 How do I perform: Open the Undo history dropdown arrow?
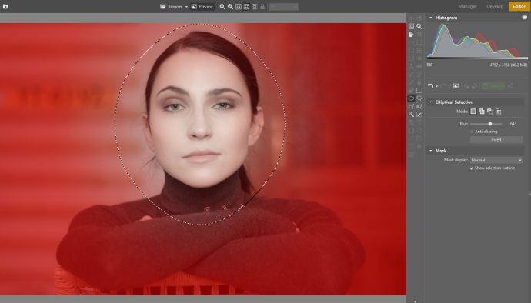click(x=436, y=86)
